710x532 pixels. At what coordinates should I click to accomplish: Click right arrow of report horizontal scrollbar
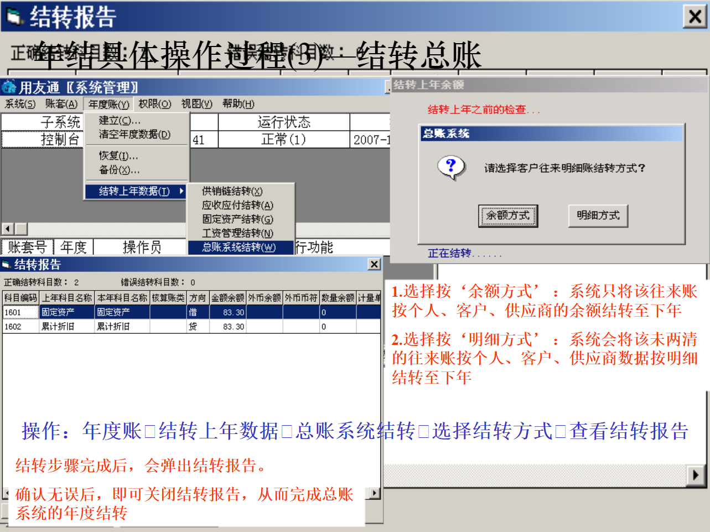click(375, 493)
